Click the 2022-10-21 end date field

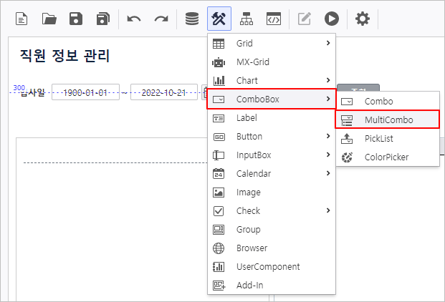pos(164,92)
